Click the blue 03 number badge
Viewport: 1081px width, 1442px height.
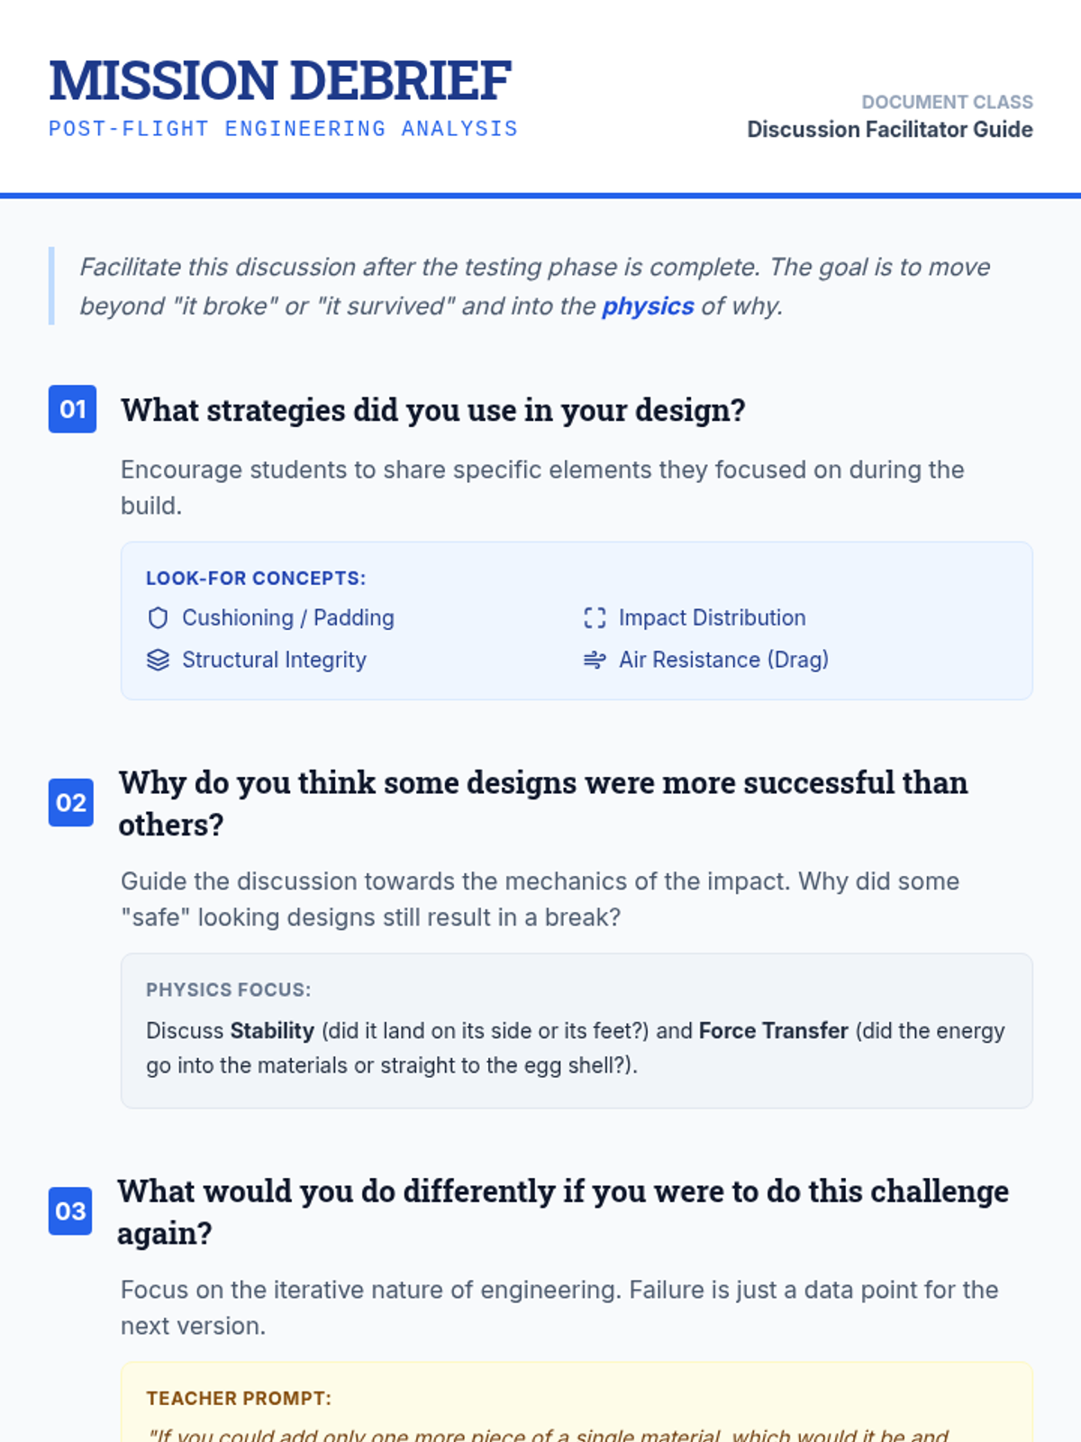click(70, 1210)
